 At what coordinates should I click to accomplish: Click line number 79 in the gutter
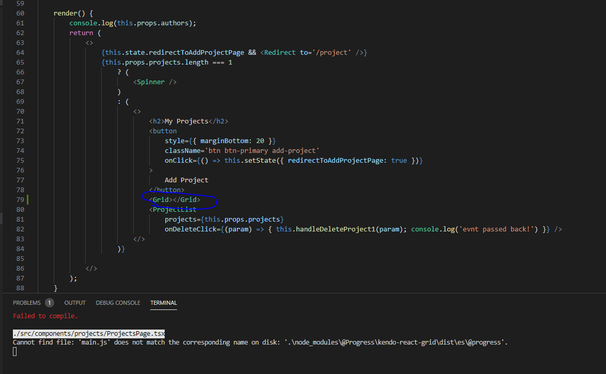20,200
